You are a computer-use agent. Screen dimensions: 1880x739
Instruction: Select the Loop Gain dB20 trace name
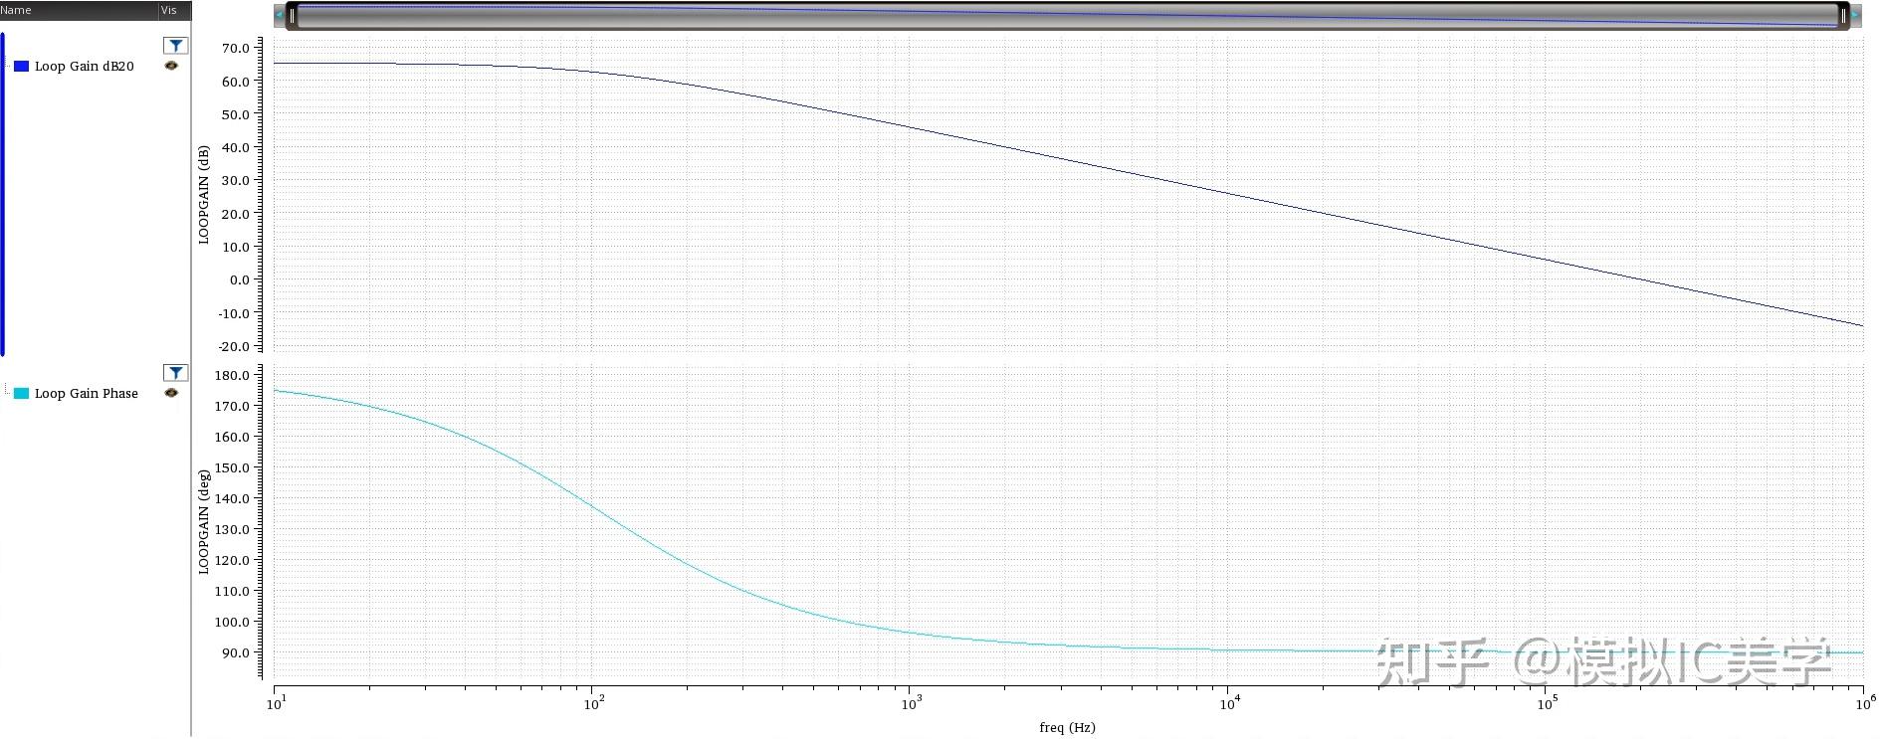pos(85,67)
